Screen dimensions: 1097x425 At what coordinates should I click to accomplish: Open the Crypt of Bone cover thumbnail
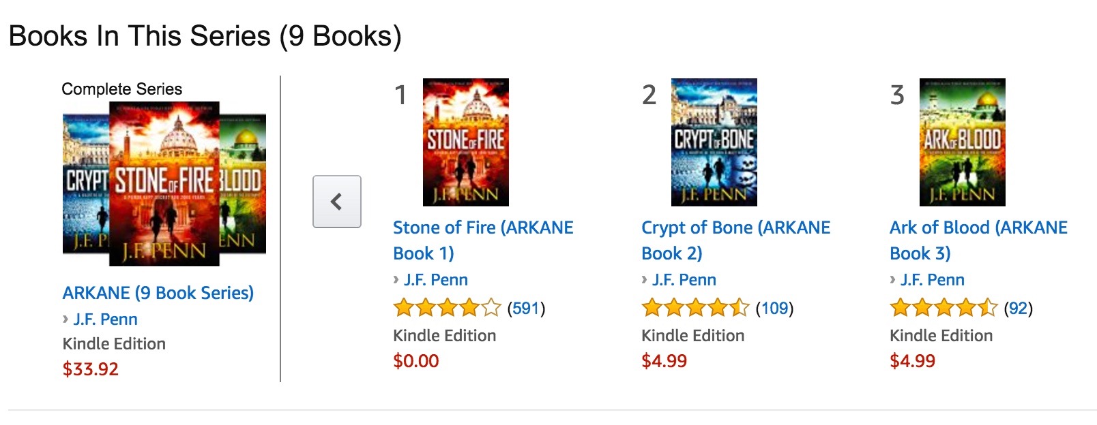[714, 142]
